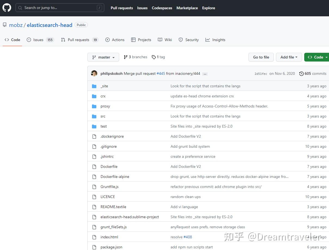This screenshot has height=250, width=329.
Task: Click the tag icon beside 1 tag
Action: 154,57
